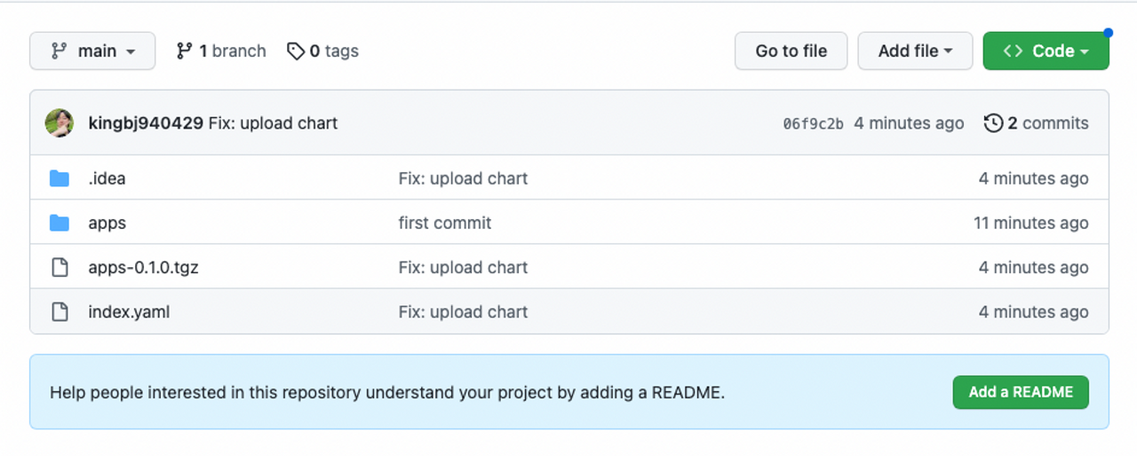The width and height of the screenshot is (1137, 456).
Task: View the first commit message for apps
Action: 445,223
